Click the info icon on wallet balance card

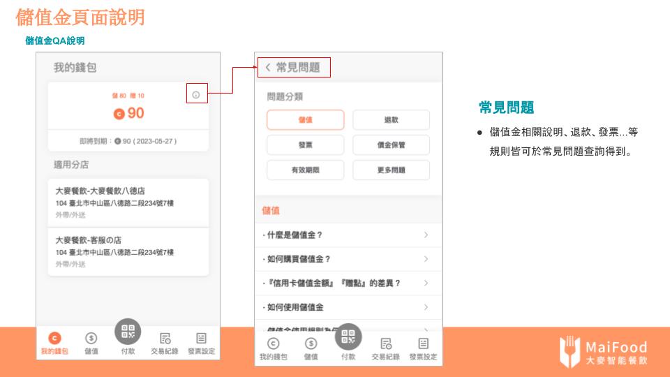[x=196, y=94]
